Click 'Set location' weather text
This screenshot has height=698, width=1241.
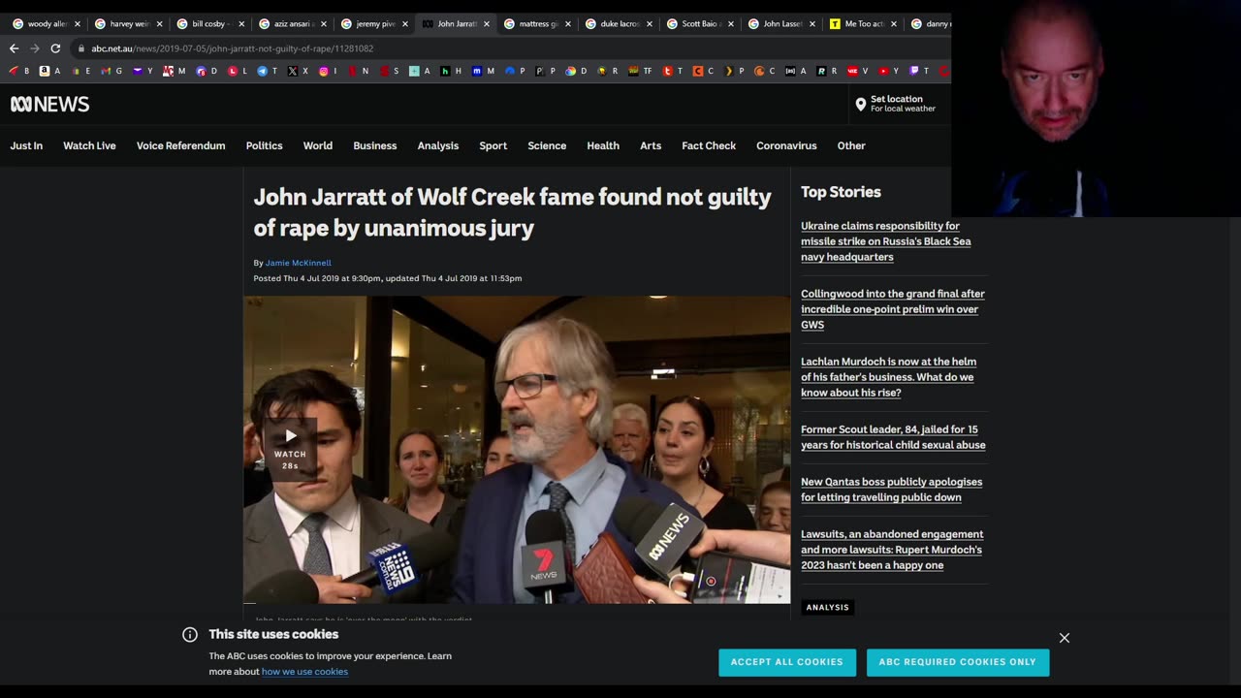point(897,99)
